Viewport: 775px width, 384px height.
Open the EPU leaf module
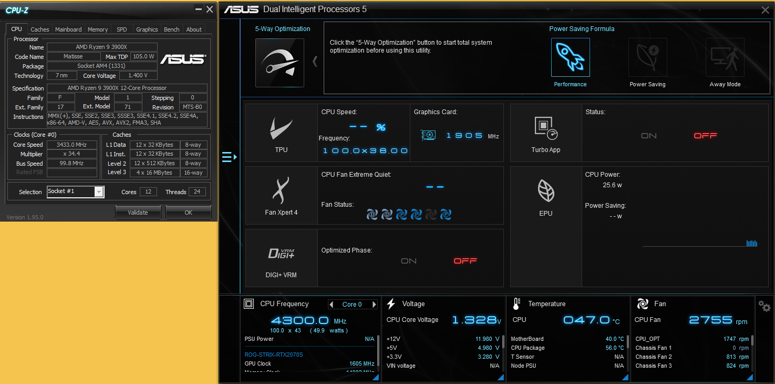[x=546, y=195]
